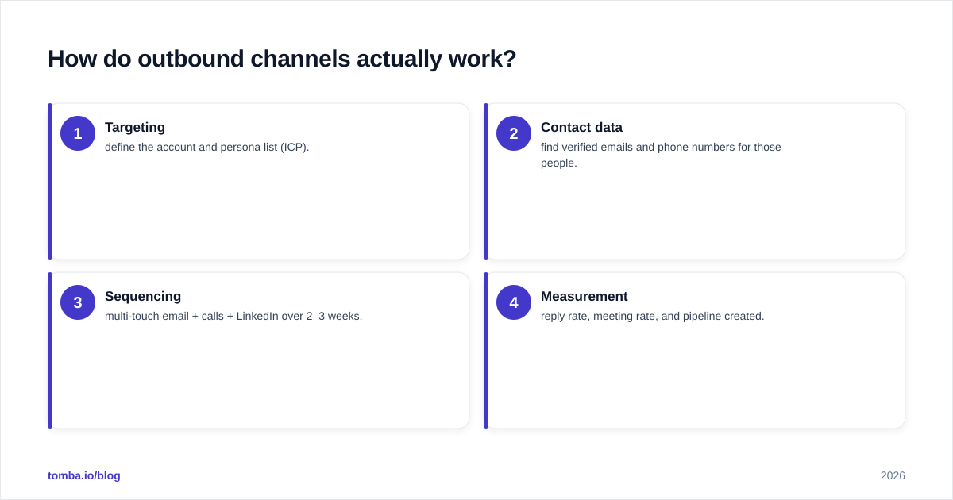953x500 pixels.
Task: Select the 'Measurement' card heading
Action: tap(585, 296)
